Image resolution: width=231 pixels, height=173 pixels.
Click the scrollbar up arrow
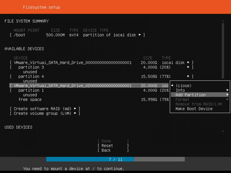click(x=223, y=21)
